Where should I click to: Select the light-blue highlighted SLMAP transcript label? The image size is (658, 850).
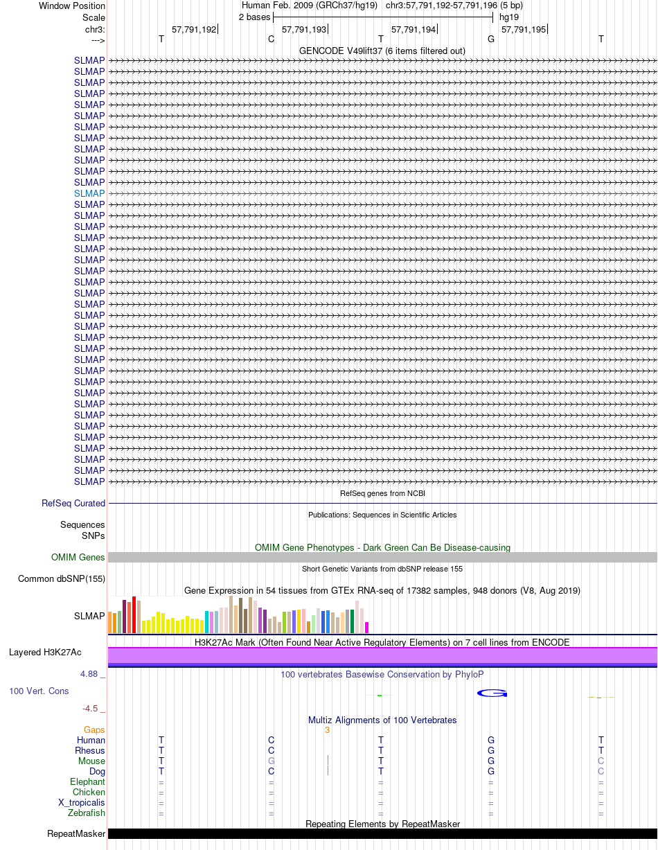tap(89, 193)
